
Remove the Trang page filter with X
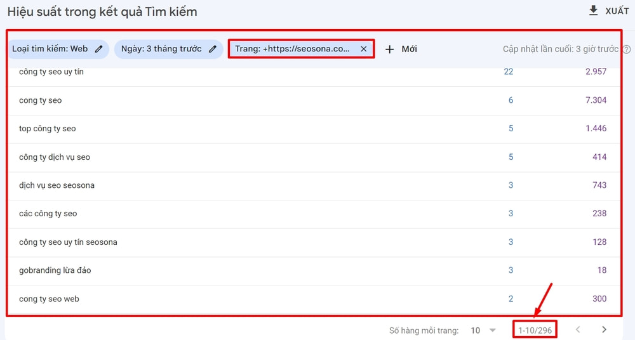[x=363, y=49]
